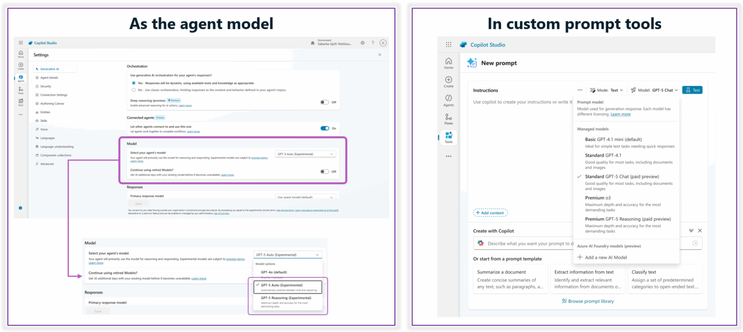Select No for generative AI orchestration
This screenshot has height=332, width=743.
(x=134, y=90)
